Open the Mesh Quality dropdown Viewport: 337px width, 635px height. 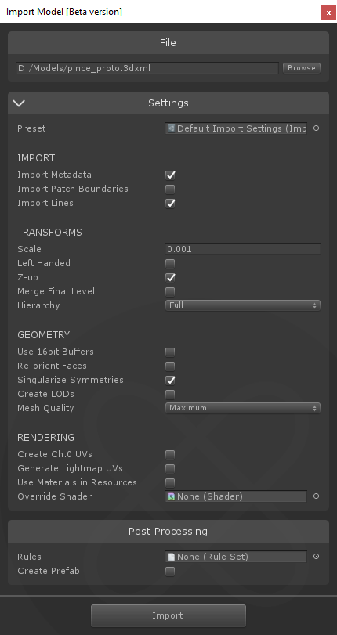click(x=242, y=408)
